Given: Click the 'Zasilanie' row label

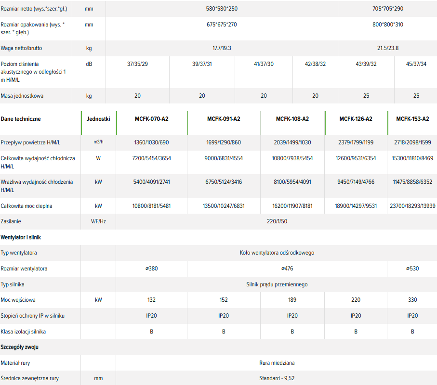Looking at the screenshot, I should click(x=11, y=221).
